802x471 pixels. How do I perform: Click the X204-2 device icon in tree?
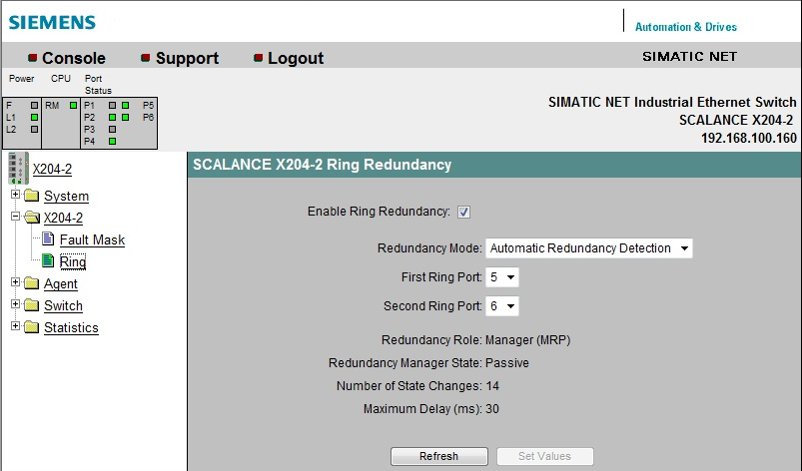(x=17, y=168)
